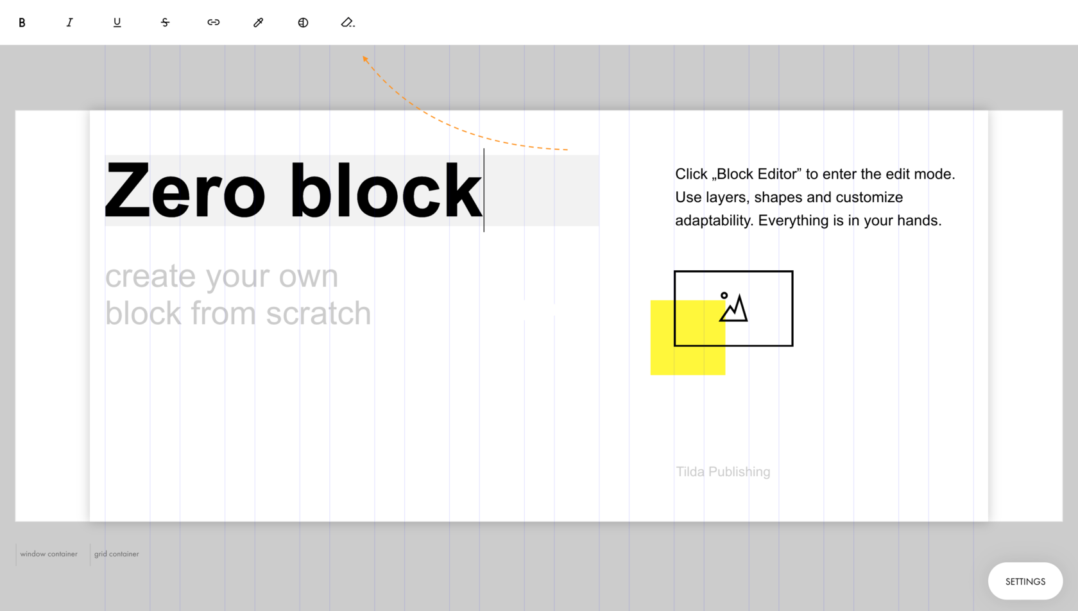This screenshot has height=611, width=1078.
Task: Select the window container label
Action: point(49,554)
